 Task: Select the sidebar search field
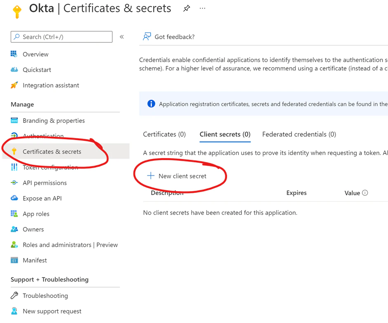pos(61,37)
